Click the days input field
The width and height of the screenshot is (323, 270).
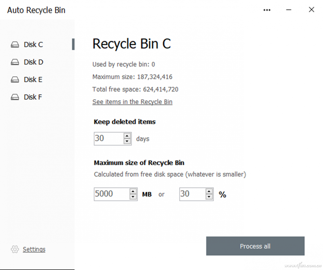[x=108, y=139]
